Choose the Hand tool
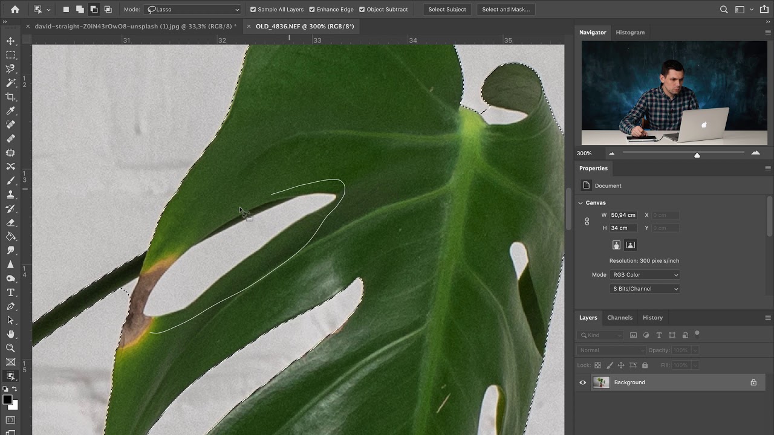Image resolution: width=774 pixels, height=435 pixels. pyautogui.click(x=10, y=334)
